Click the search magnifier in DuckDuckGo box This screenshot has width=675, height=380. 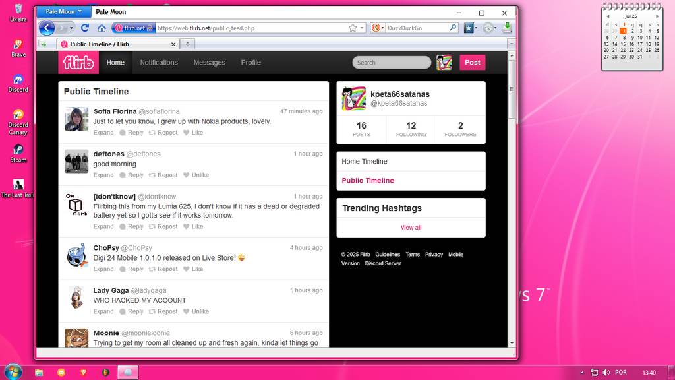point(453,28)
